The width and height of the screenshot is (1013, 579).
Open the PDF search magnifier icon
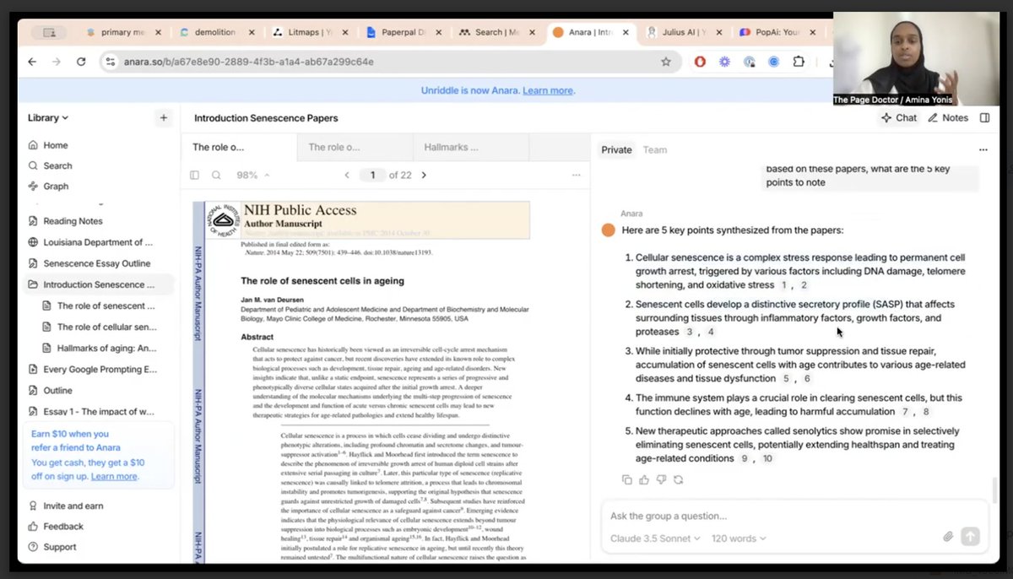[216, 176]
